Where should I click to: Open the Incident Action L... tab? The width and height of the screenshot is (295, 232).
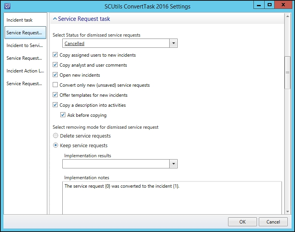click(x=25, y=71)
